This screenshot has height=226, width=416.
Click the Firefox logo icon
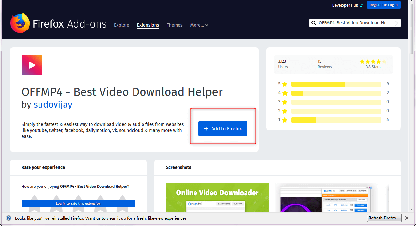point(20,23)
